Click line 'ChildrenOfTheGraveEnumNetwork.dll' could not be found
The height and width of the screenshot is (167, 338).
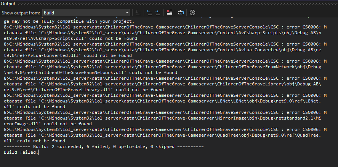tap(91, 72)
